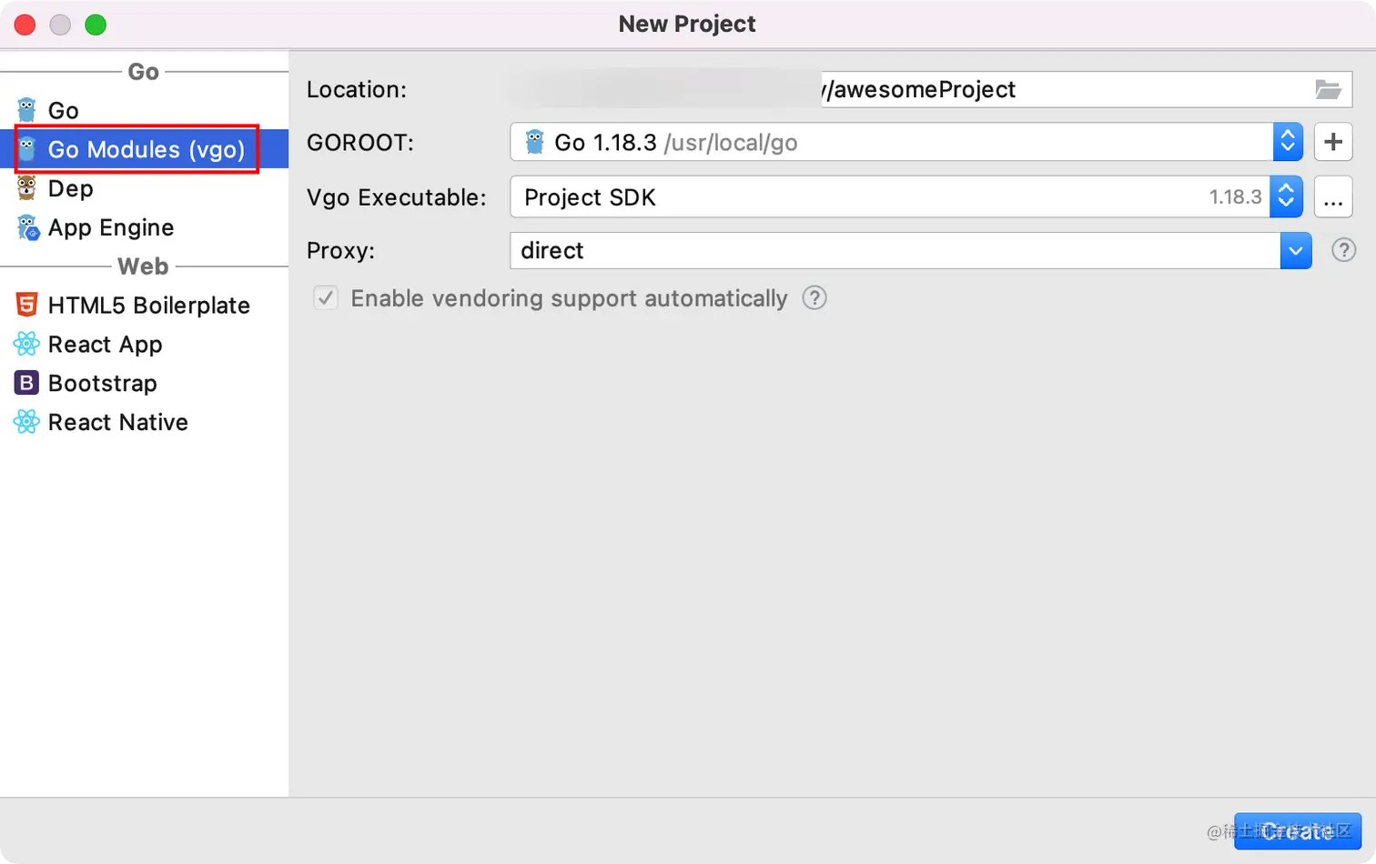Expand the Vgo Executable dropdown

click(1285, 196)
